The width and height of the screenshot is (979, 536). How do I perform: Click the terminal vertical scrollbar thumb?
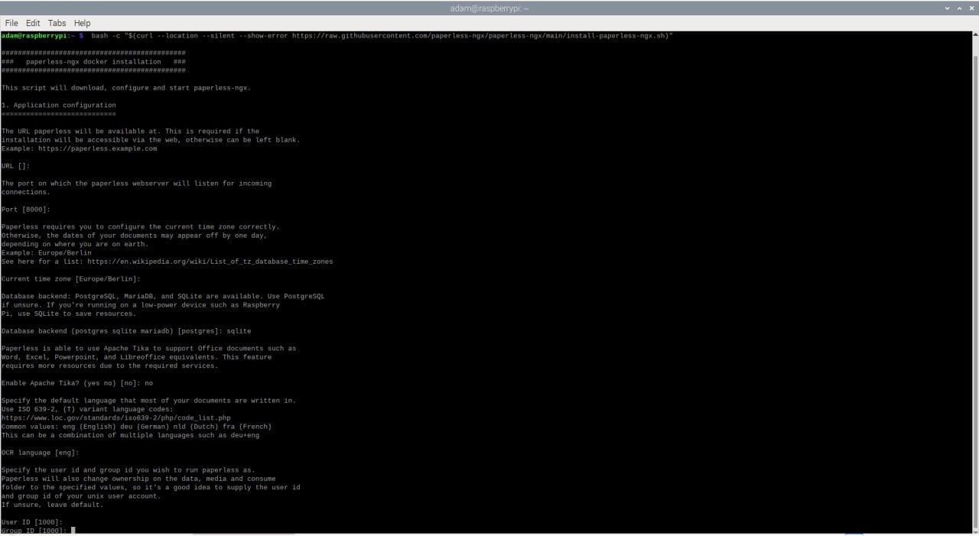pyautogui.click(x=974, y=291)
